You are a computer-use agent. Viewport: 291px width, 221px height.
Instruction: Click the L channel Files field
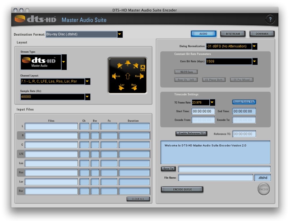pos(51,126)
